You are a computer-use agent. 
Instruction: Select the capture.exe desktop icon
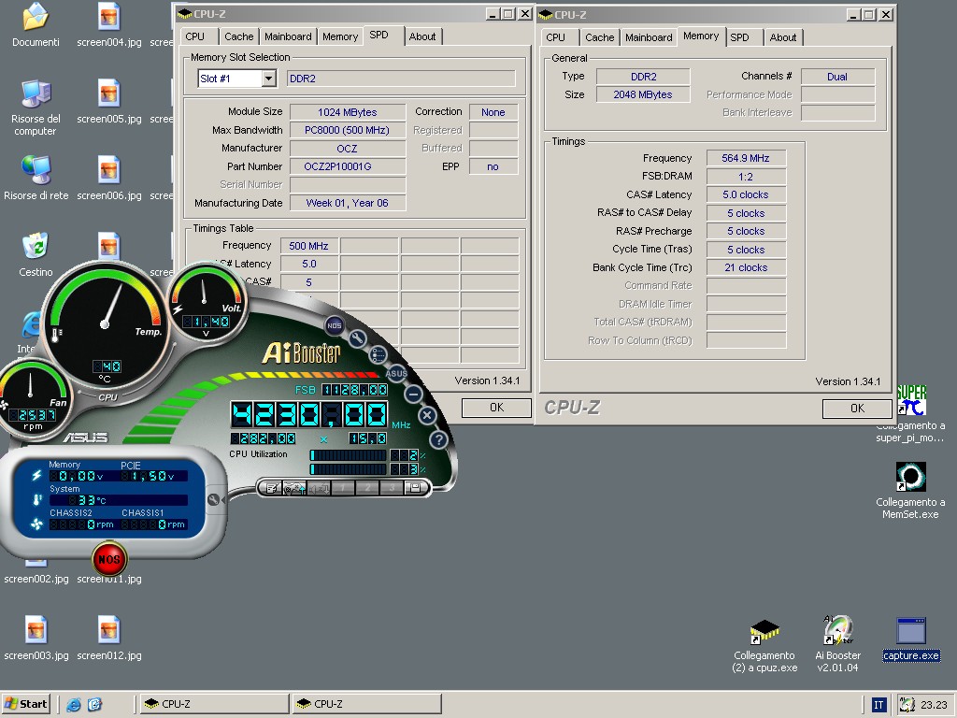(x=910, y=639)
